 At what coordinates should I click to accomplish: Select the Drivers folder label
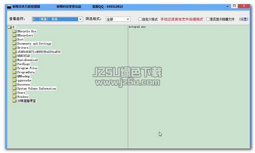pos(23,48)
